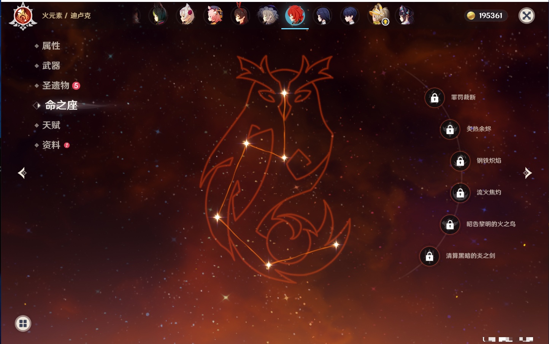
Task: Open the 圣遗物 artifacts page
Action: click(56, 86)
